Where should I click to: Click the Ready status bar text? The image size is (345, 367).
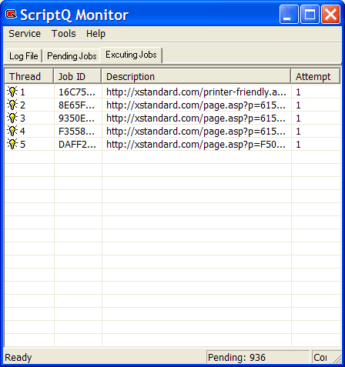tap(18, 357)
